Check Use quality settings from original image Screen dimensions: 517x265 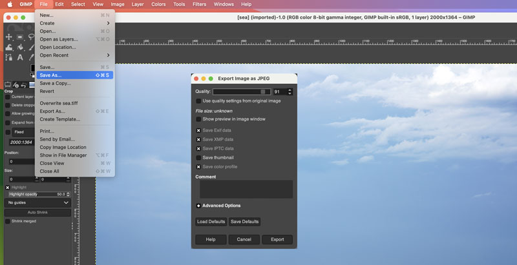click(x=198, y=101)
